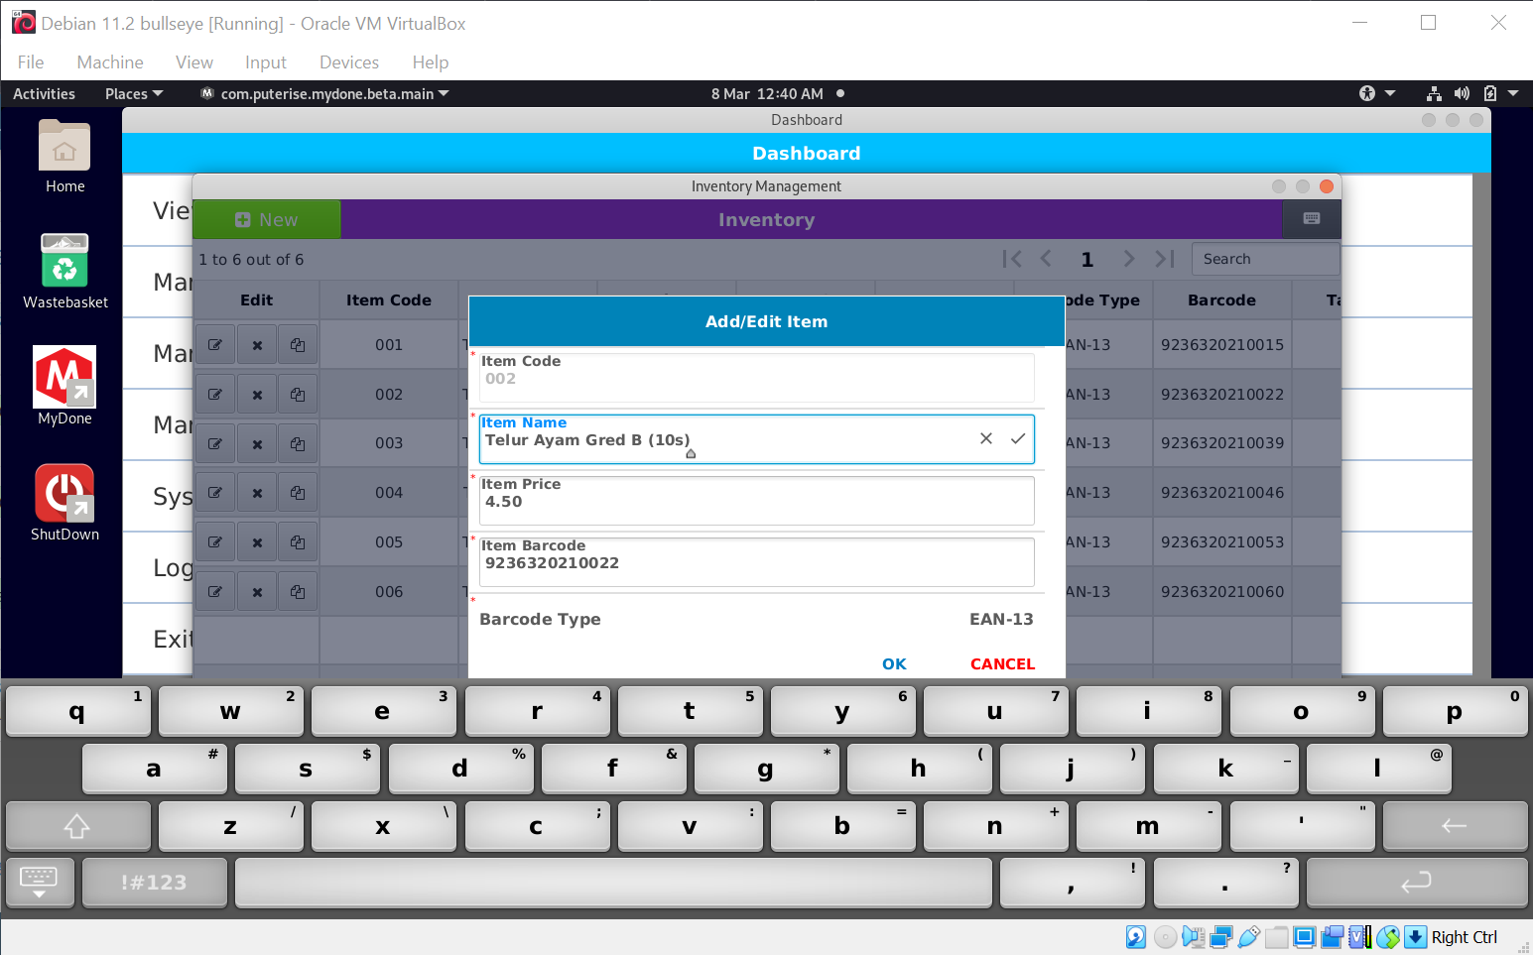Click the Item Code column header
The image size is (1533, 955).
(389, 300)
